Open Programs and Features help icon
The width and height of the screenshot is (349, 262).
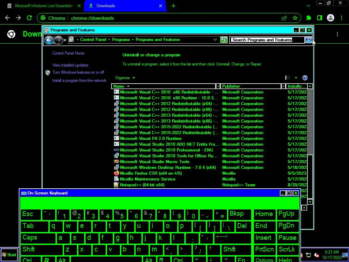305,78
